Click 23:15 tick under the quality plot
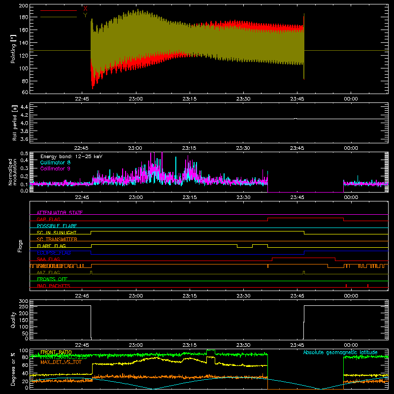The height and width of the screenshot is (394, 394). [190, 345]
